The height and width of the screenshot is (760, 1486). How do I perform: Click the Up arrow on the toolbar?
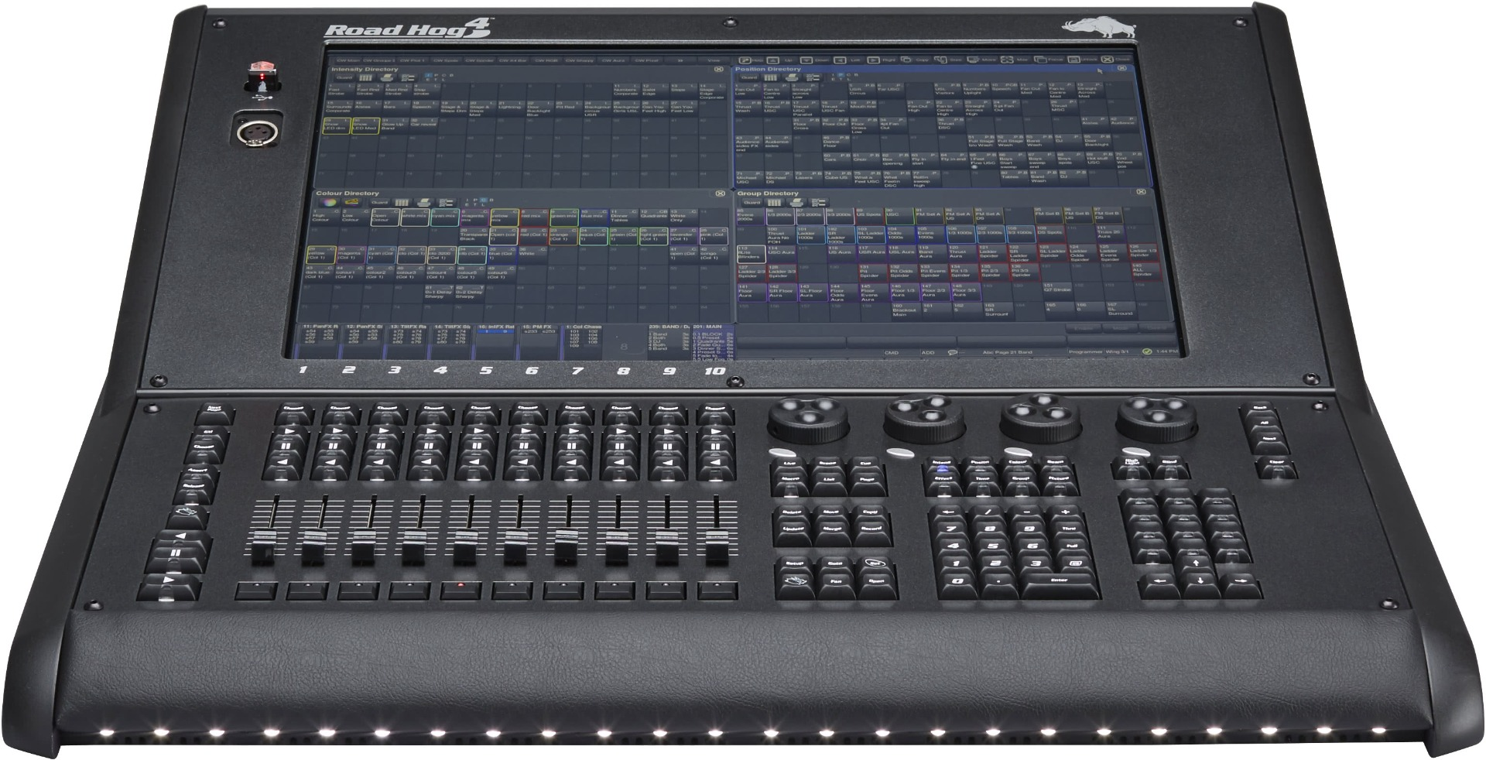click(772, 60)
